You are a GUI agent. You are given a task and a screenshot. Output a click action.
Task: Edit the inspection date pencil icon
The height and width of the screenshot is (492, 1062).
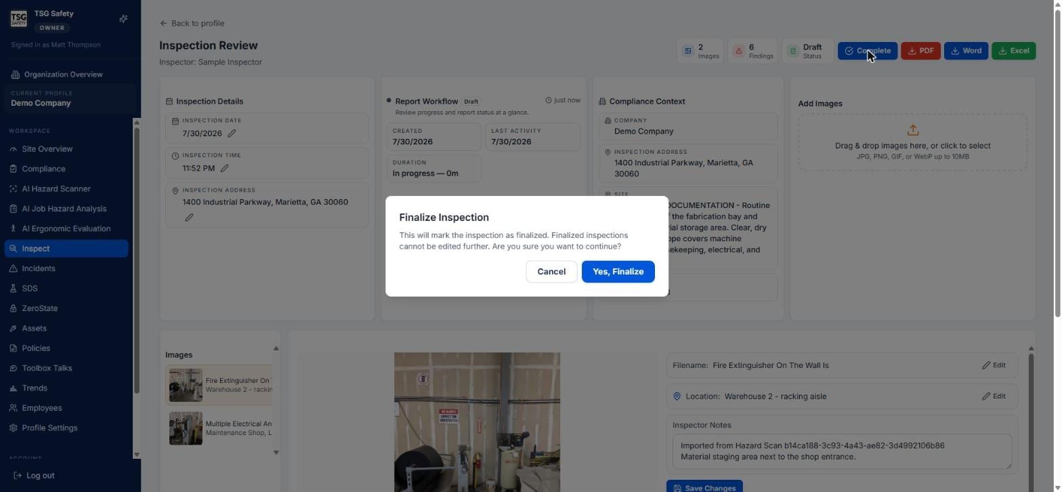[232, 134]
